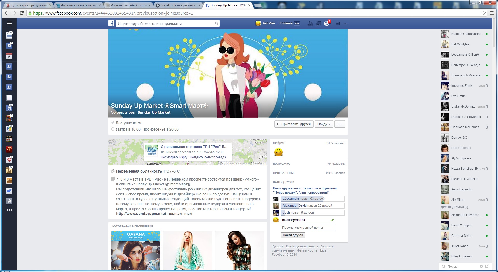Click the Facebook logo in top bar
The height and width of the screenshot is (272, 498).
pos(111,23)
